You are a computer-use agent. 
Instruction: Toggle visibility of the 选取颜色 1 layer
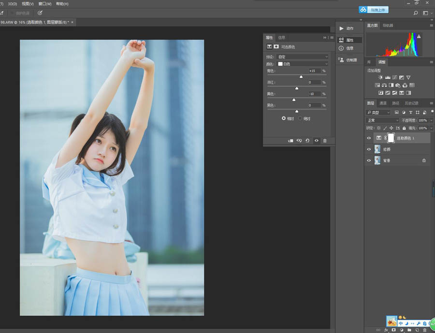[x=369, y=138]
